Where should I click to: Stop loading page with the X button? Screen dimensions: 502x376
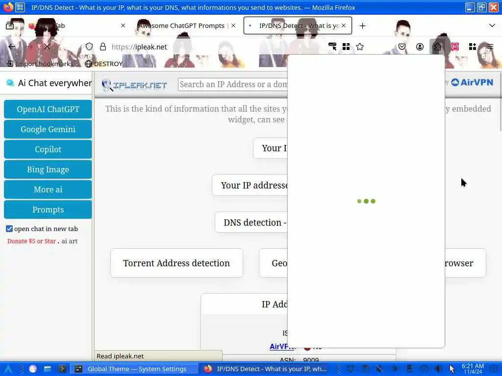click(x=47, y=47)
